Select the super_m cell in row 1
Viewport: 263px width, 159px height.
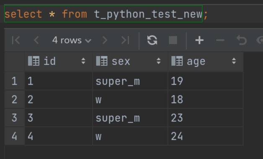130,81
